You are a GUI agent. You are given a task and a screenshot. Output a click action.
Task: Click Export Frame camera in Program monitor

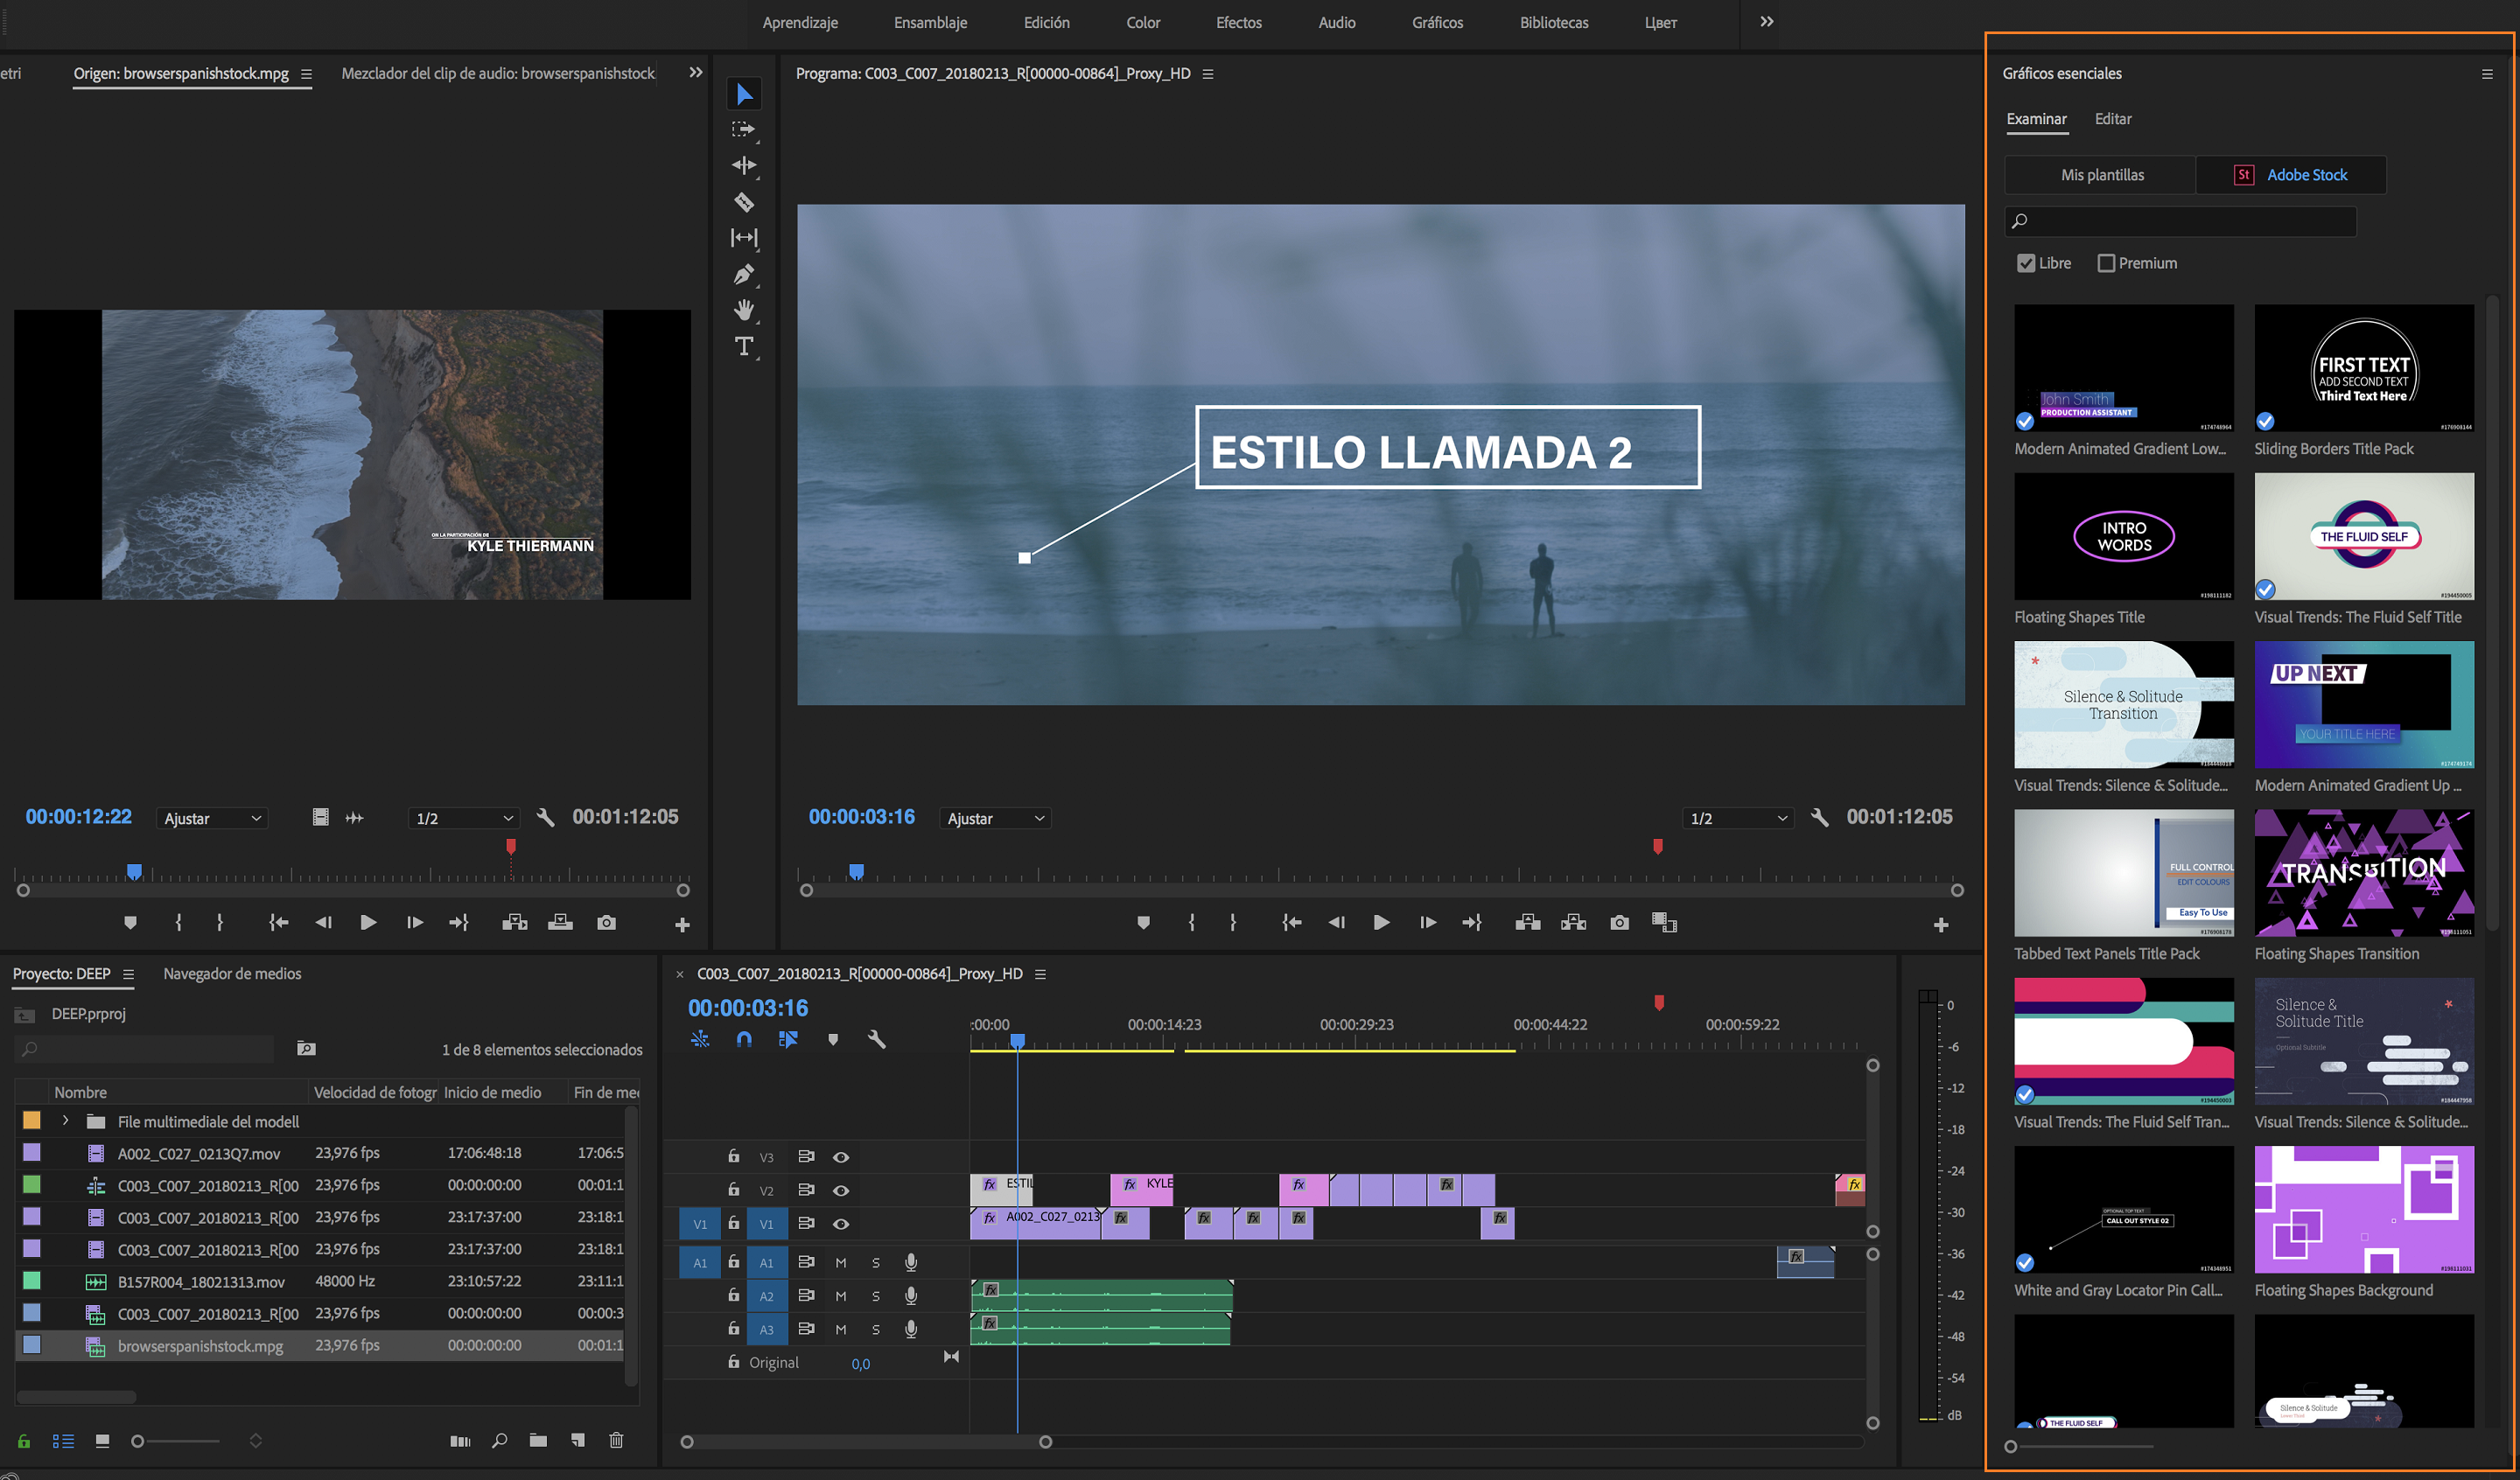(1619, 922)
